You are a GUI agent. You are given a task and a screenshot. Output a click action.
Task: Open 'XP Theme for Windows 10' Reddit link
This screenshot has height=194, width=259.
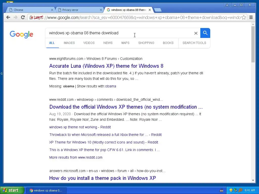(x=103, y=142)
